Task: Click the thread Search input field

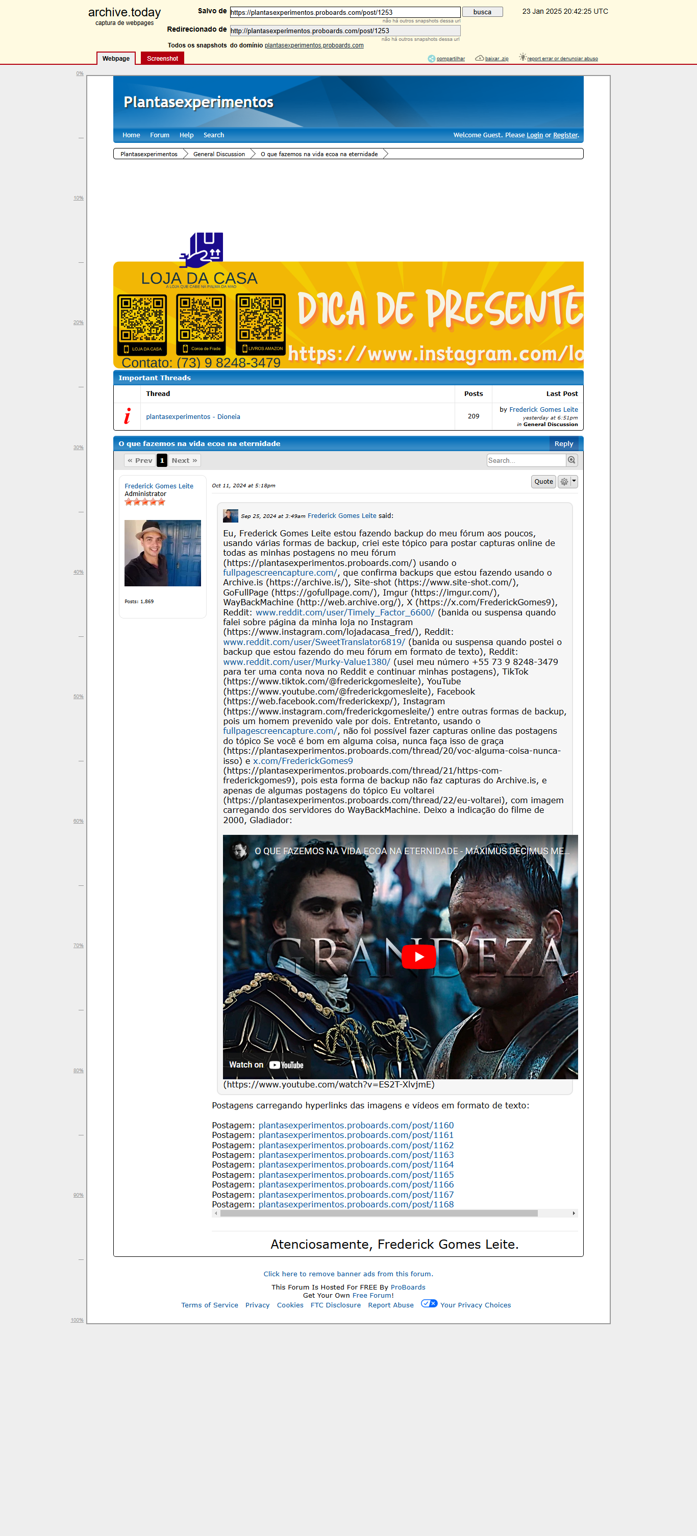Action: pos(526,460)
